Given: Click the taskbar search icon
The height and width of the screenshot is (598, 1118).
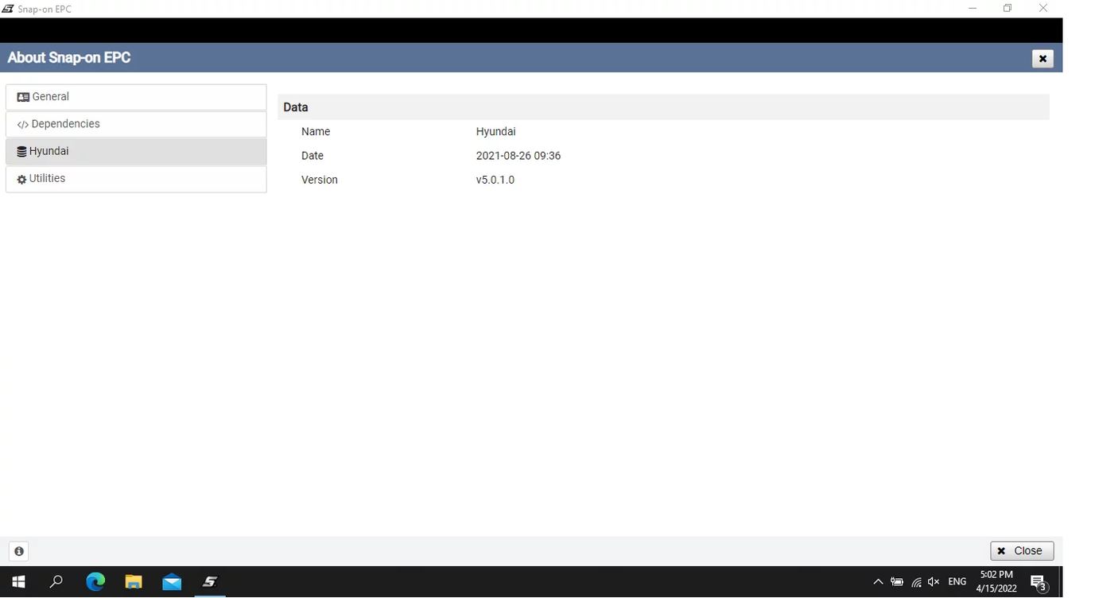Looking at the screenshot, I should click(x=56, y=582).
